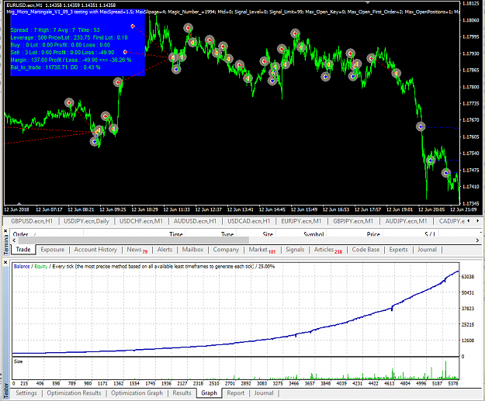Open the GBPJPY.ecn,M1 chart tab

pos(353,221)
